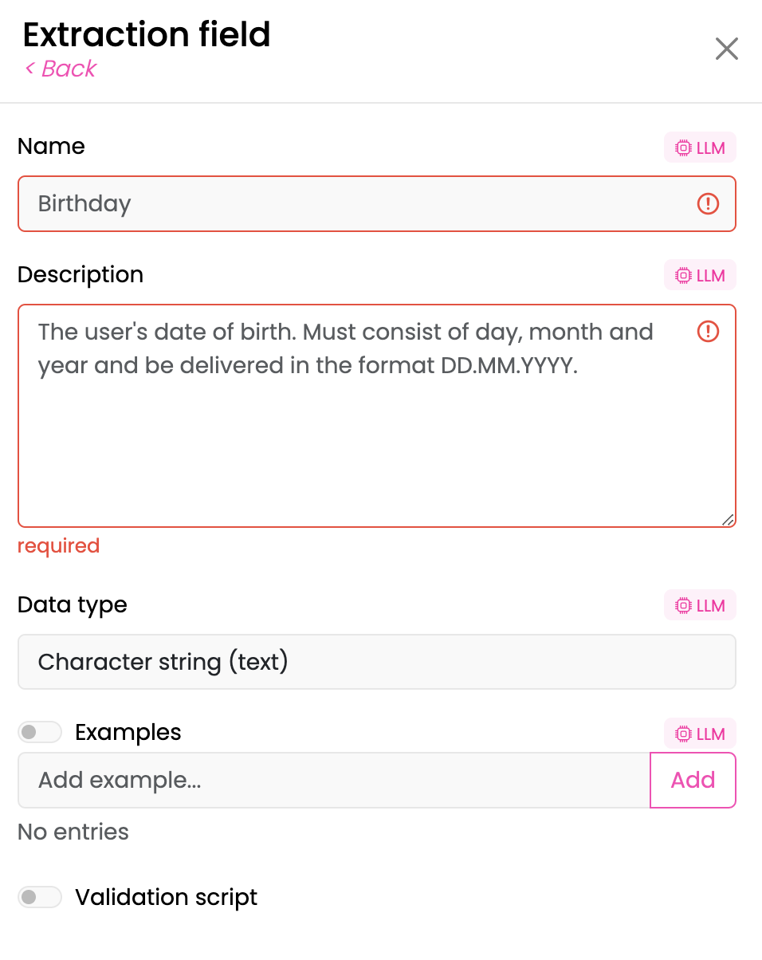762x960 pixels.
Task: Click the Description textarea resize grip
Action: [728, 519]
